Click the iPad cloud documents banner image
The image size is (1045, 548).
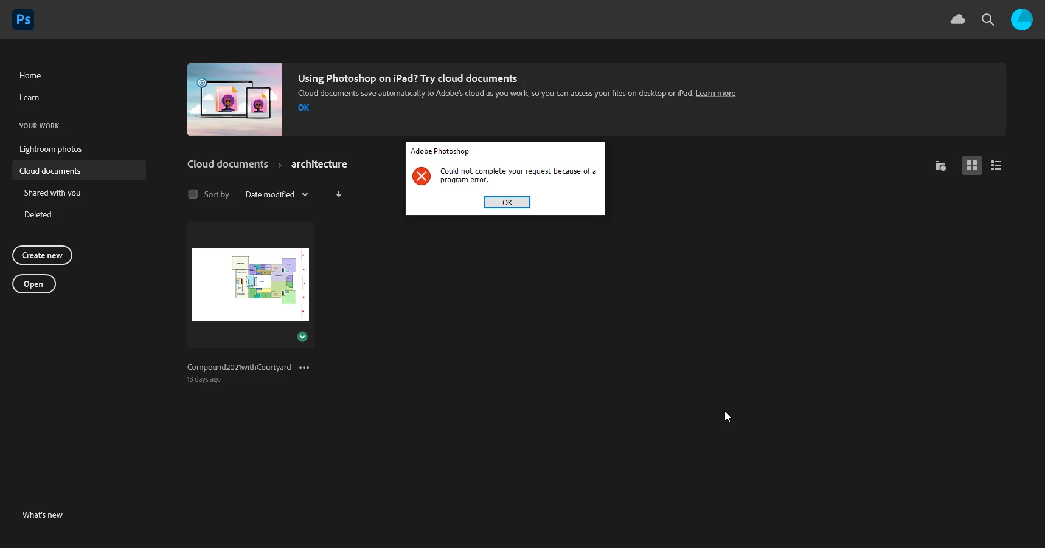coord(235,100)
